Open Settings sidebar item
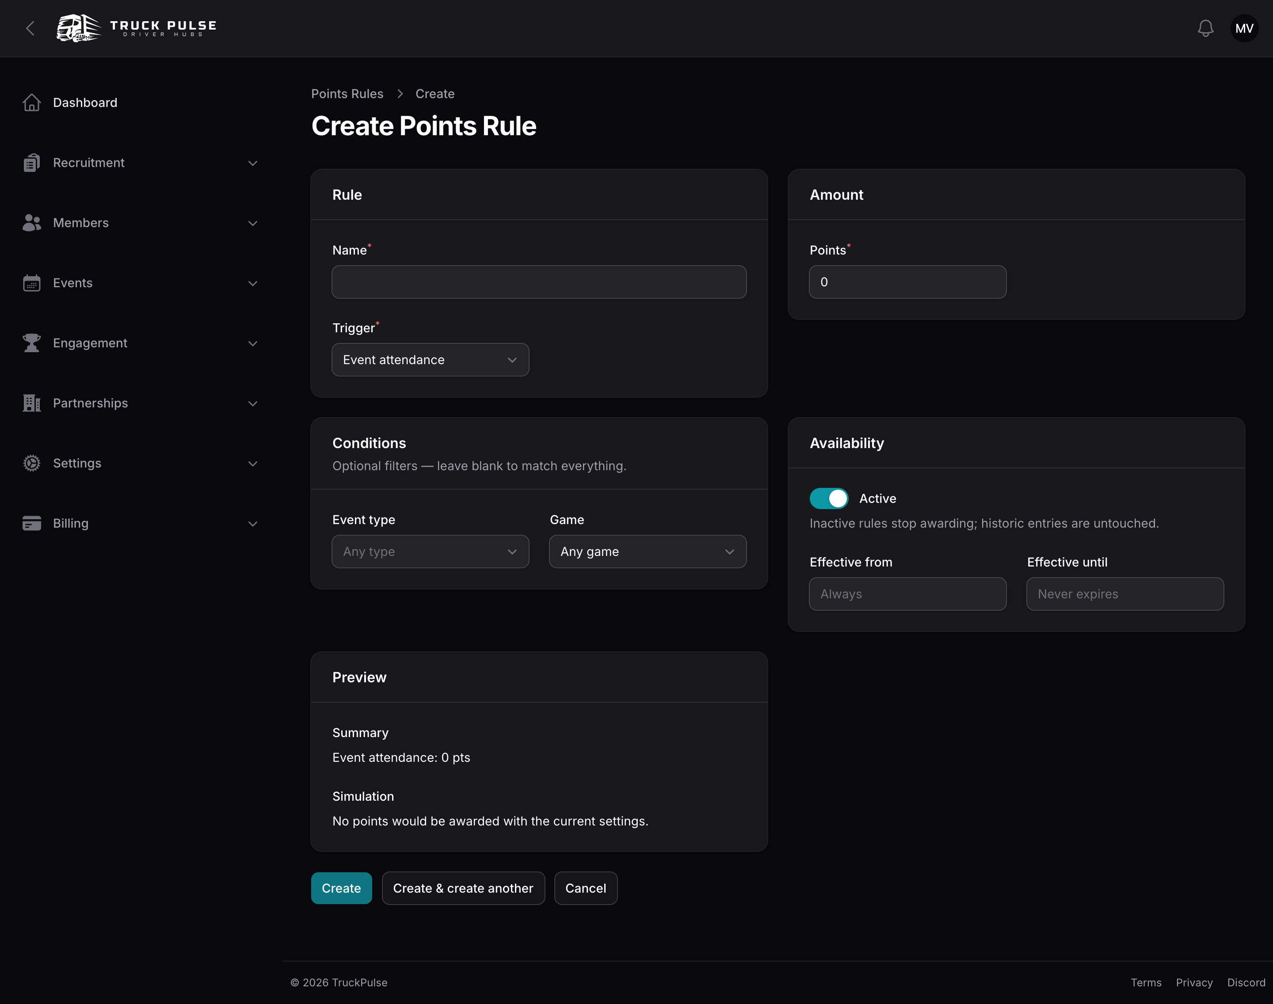 pyautogui.click(x=141, y=463)
